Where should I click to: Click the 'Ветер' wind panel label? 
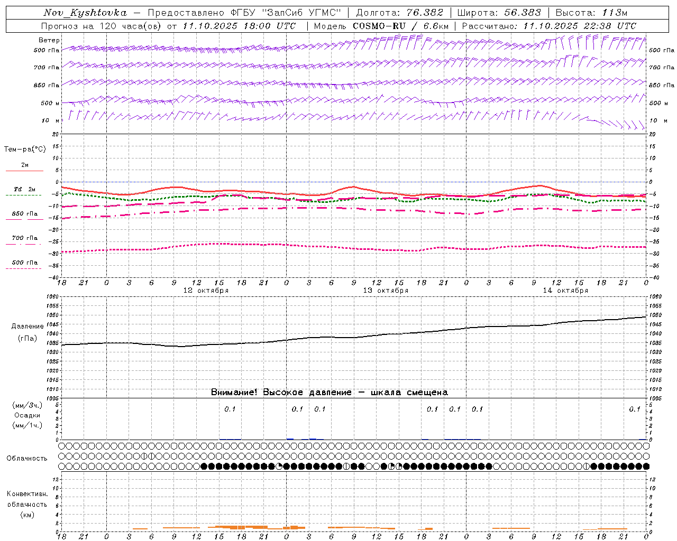pyautogui.click(x=49, y=40)
